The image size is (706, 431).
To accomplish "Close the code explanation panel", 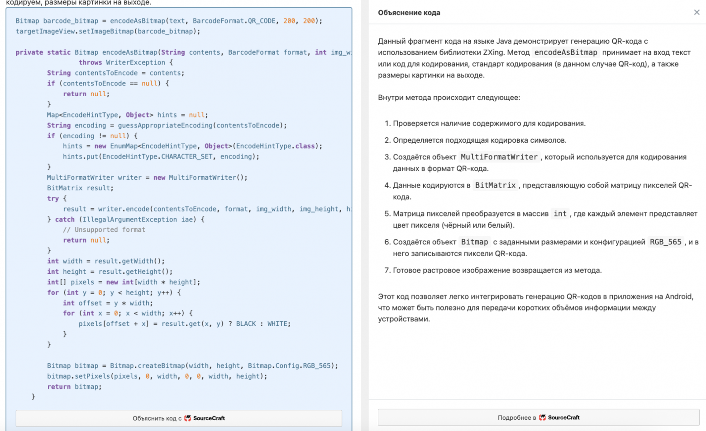I will 696,12.
